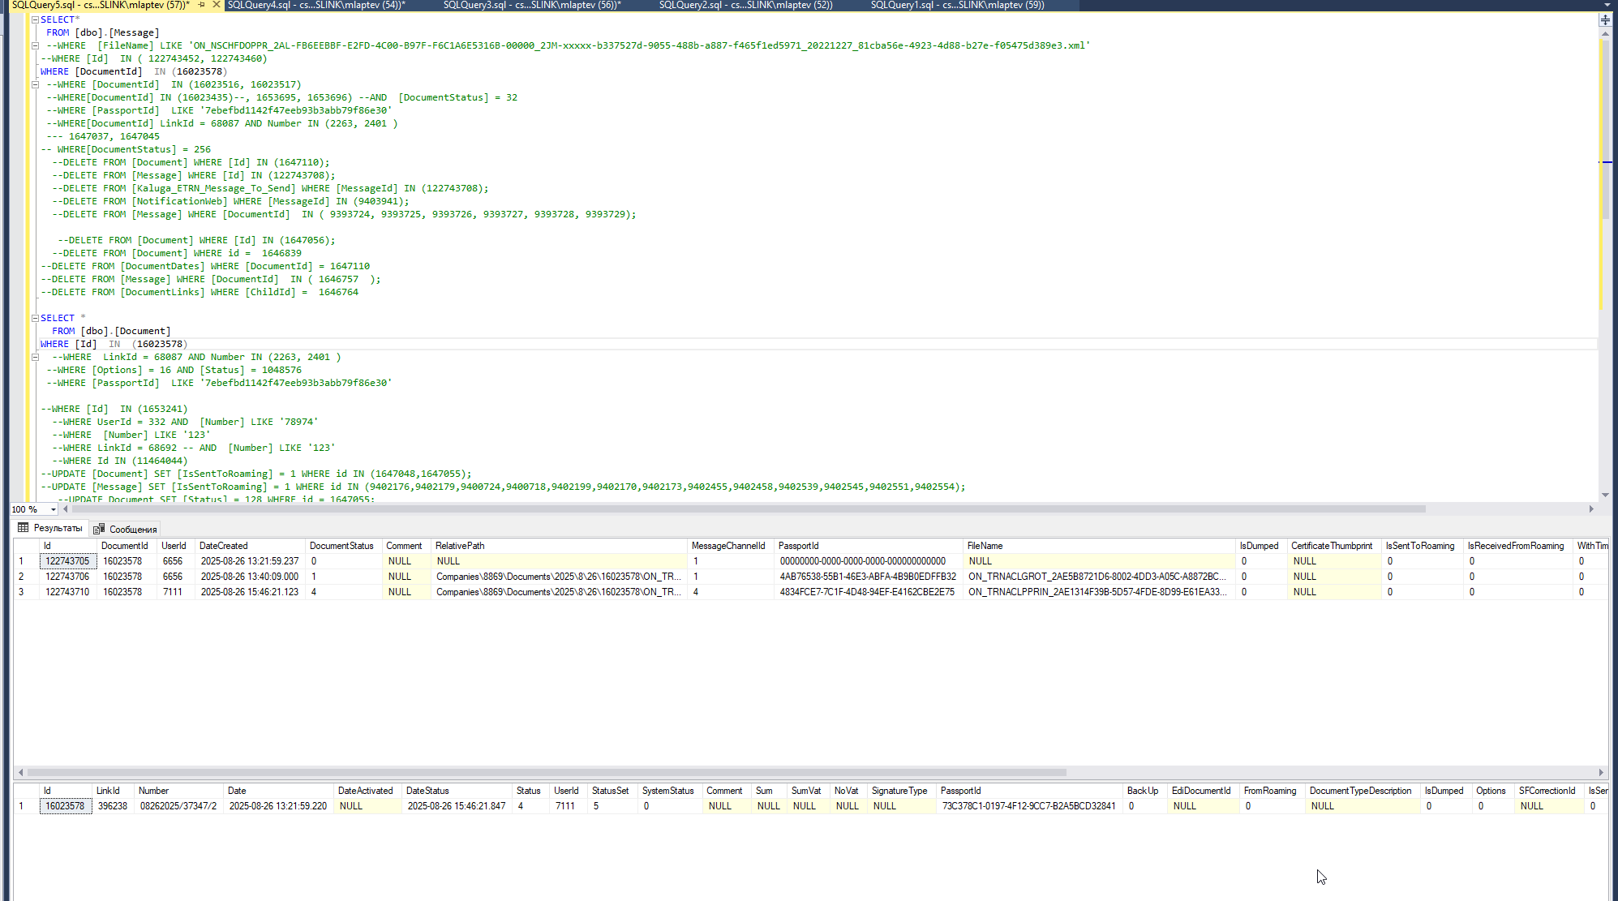The height and width of the screenshot is (901, 1618).
Task: Click the DocumentStatus column header
Action: coord(342,546)
